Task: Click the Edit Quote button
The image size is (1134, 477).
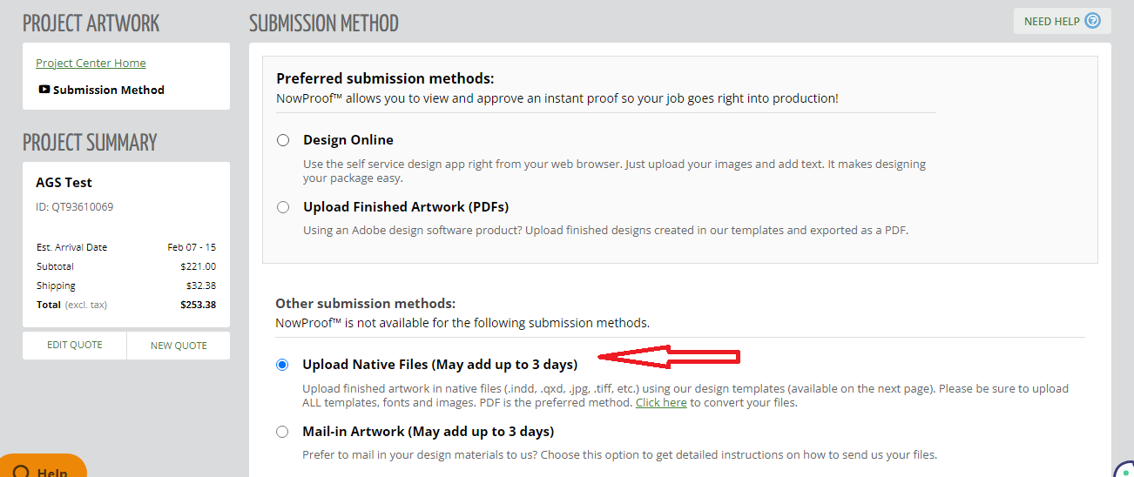Action: click(75, 345)
